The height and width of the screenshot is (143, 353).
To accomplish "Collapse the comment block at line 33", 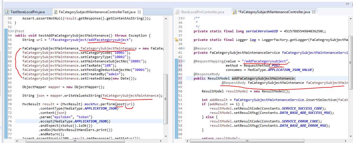I will tap(184, 18).
